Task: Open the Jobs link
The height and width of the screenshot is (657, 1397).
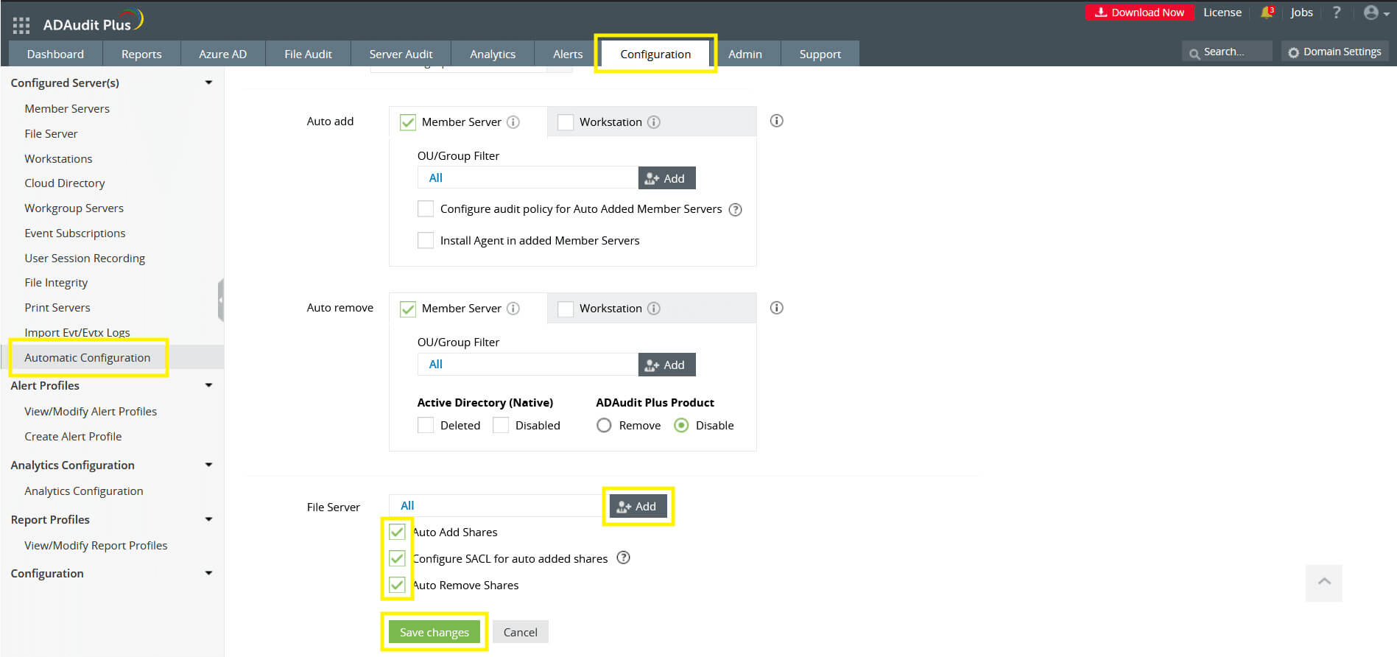Action: point(1301,13)
